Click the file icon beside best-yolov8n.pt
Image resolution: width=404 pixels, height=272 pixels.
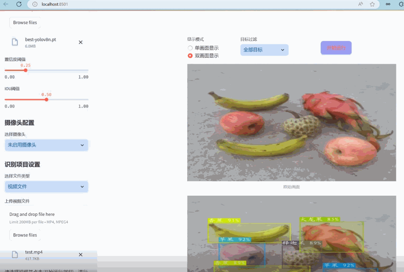pos(15,42)
